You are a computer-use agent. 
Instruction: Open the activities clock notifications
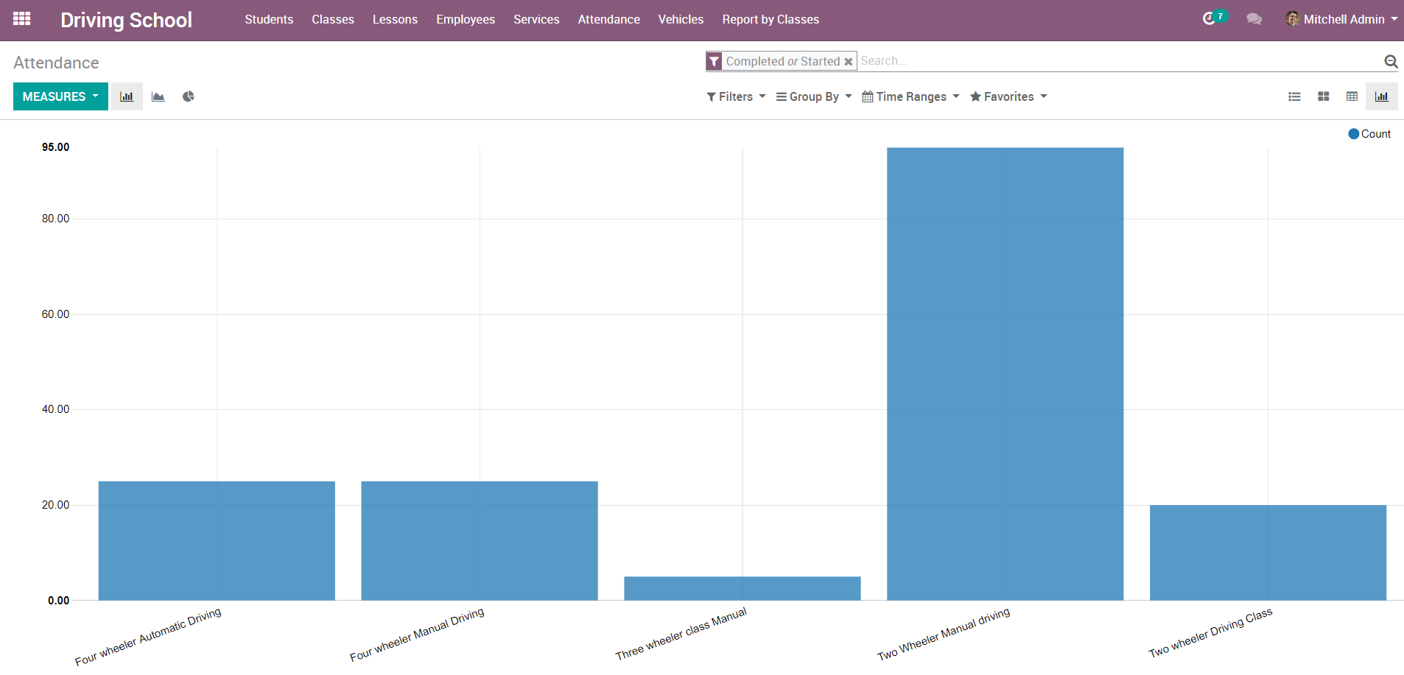click(x=1210, y=19)
